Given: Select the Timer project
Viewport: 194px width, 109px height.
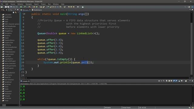Looking at the screenshot, I should [x=6, y=101].
